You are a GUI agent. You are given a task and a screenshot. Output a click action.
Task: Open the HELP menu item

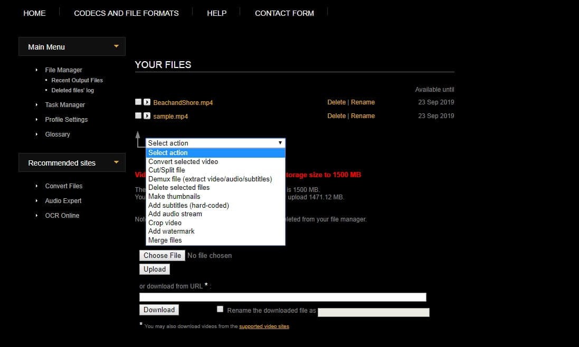(216, 13)
